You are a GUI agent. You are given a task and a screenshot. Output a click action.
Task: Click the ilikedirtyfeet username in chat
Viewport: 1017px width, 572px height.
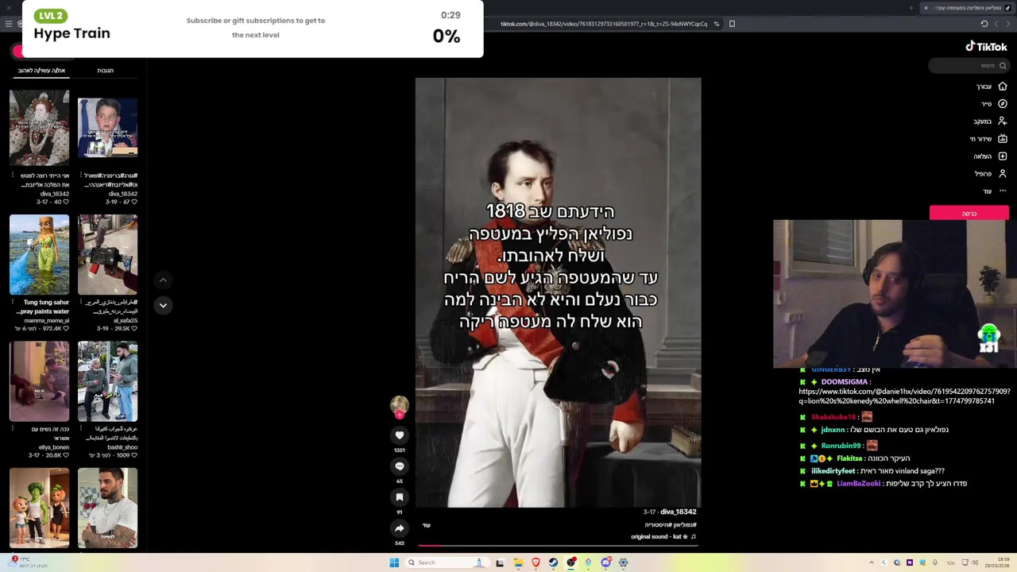833,471
